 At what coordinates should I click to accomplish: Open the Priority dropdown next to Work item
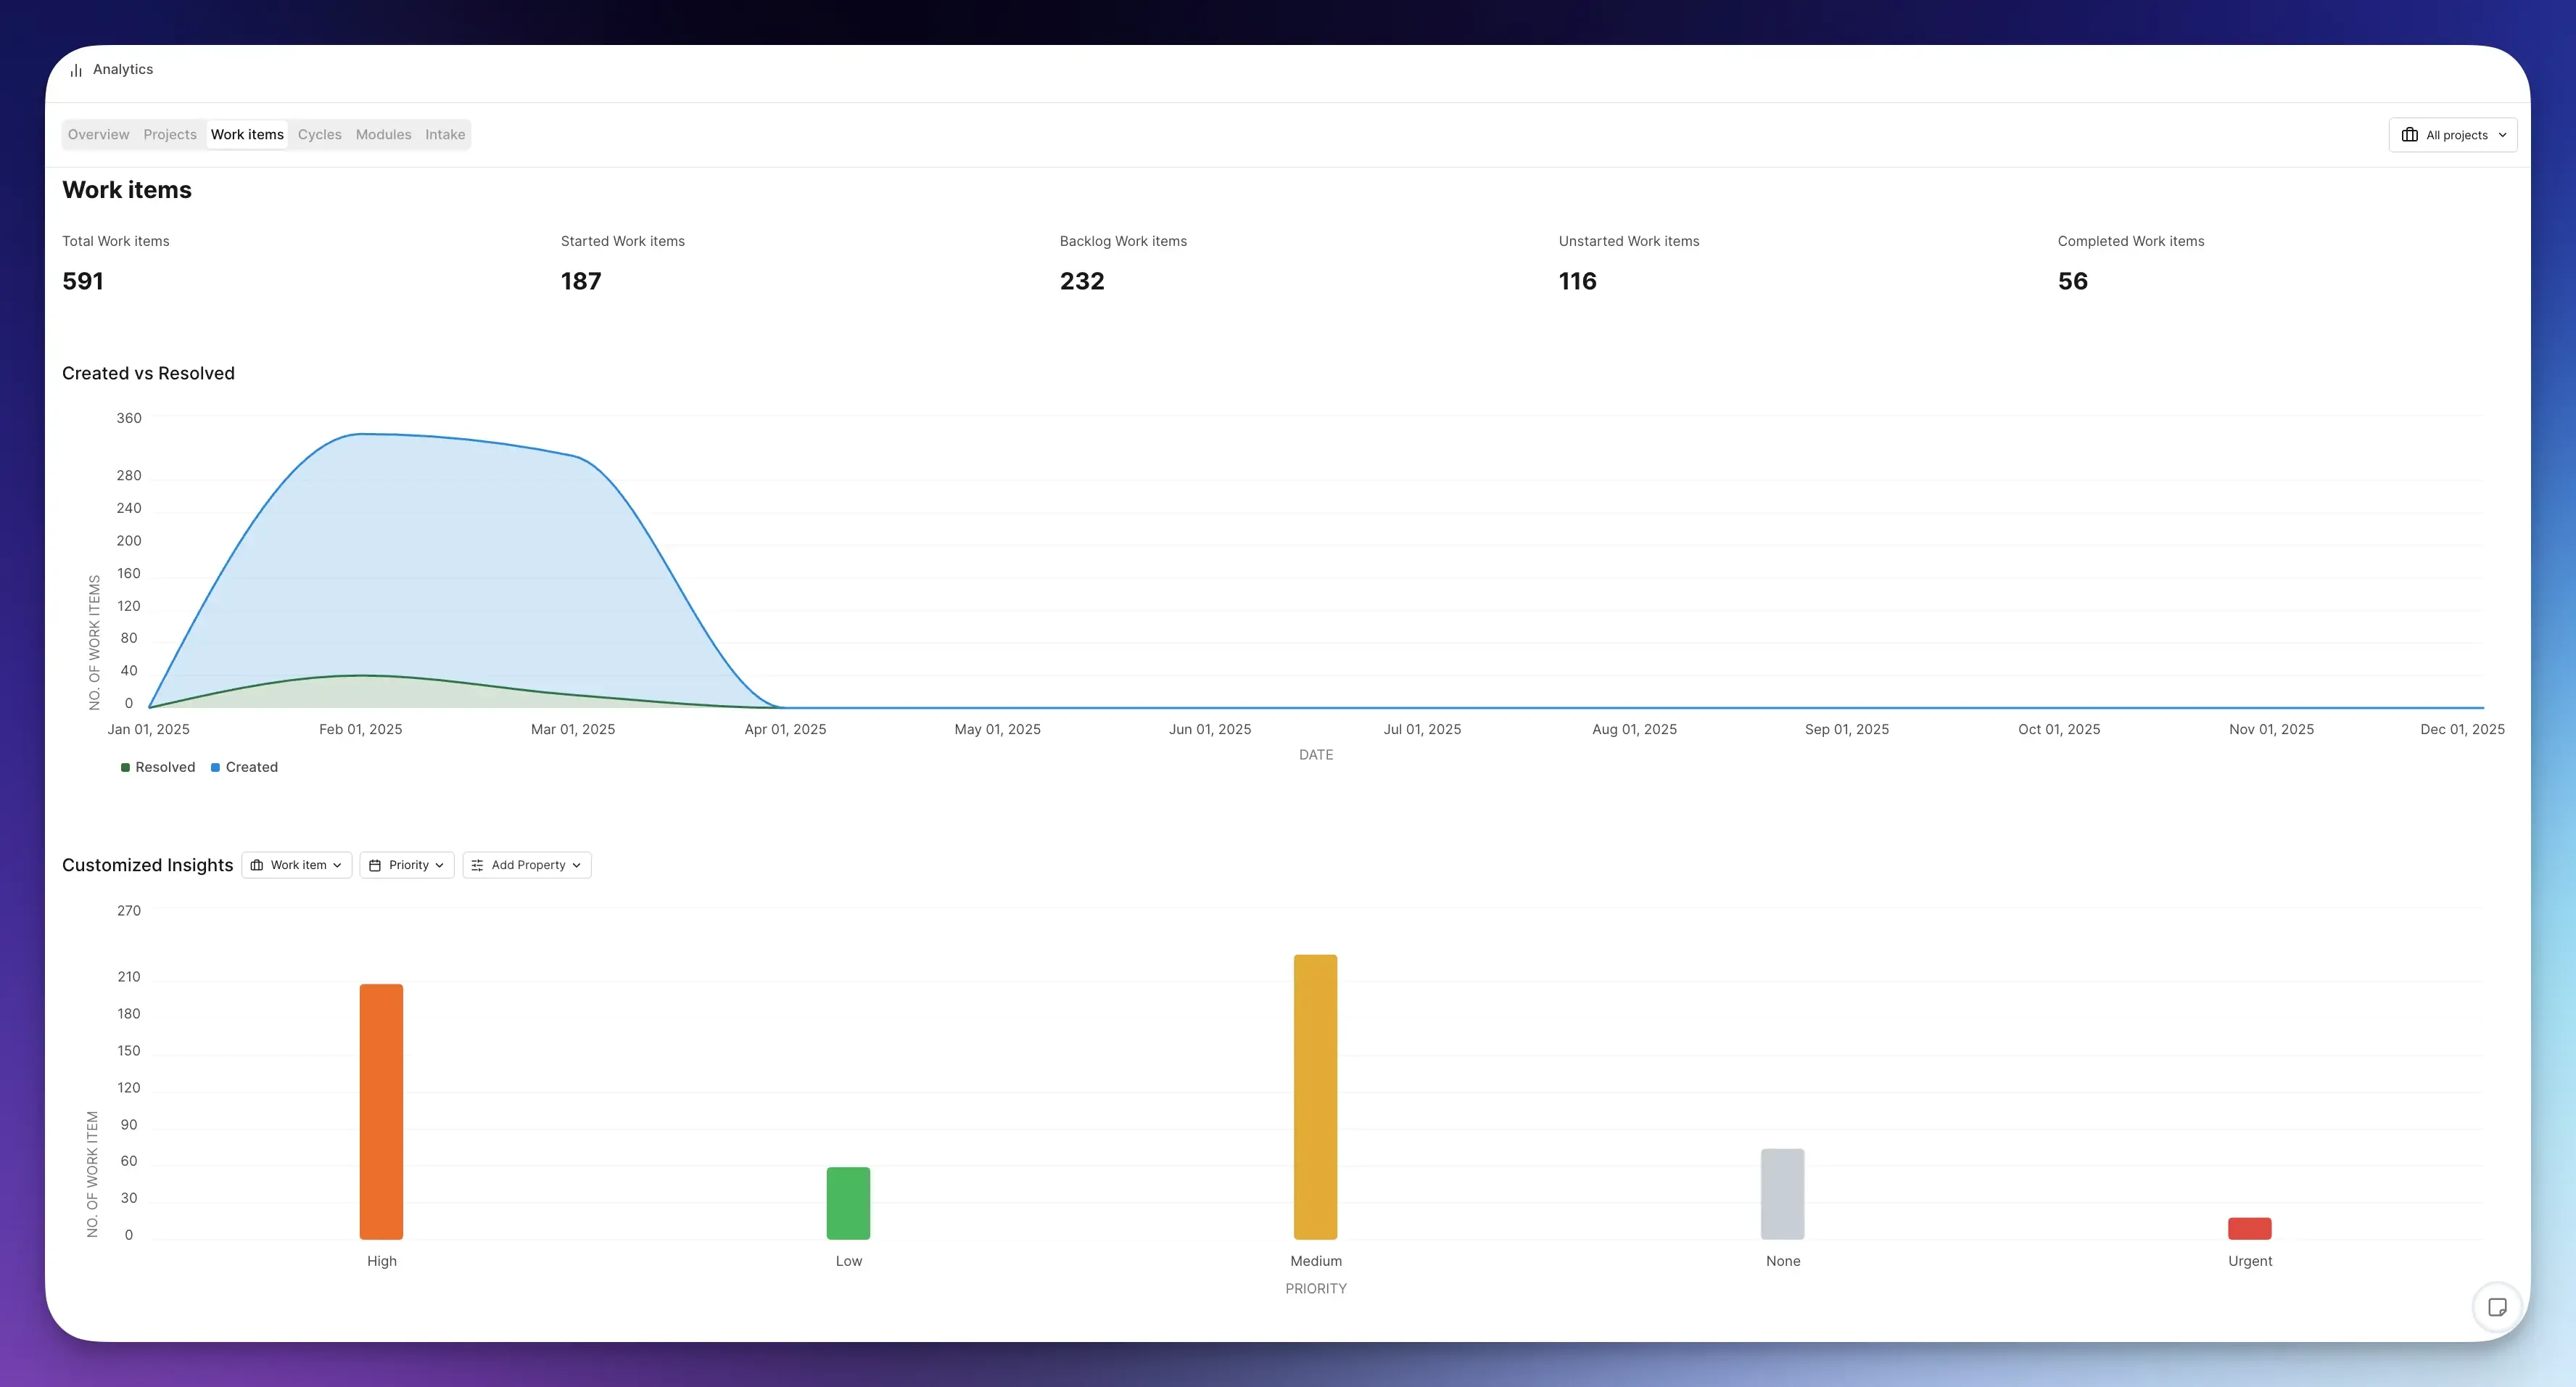[x=406, y=865]
